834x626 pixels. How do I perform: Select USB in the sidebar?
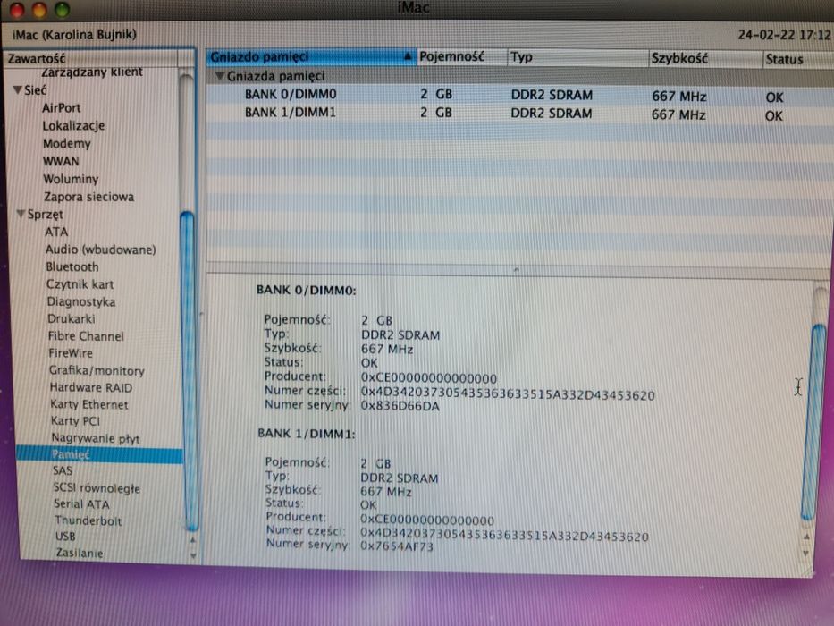[65, 537]
